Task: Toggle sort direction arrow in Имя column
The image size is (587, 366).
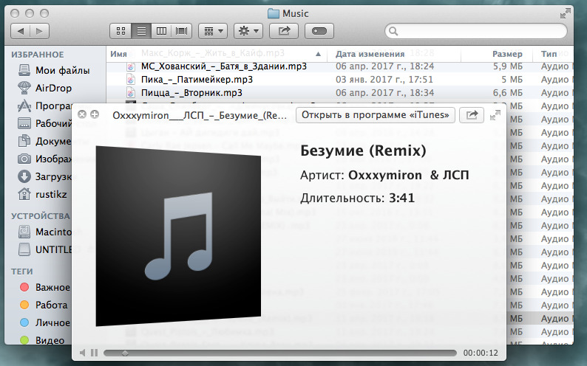Action: (x=318, y=54)
